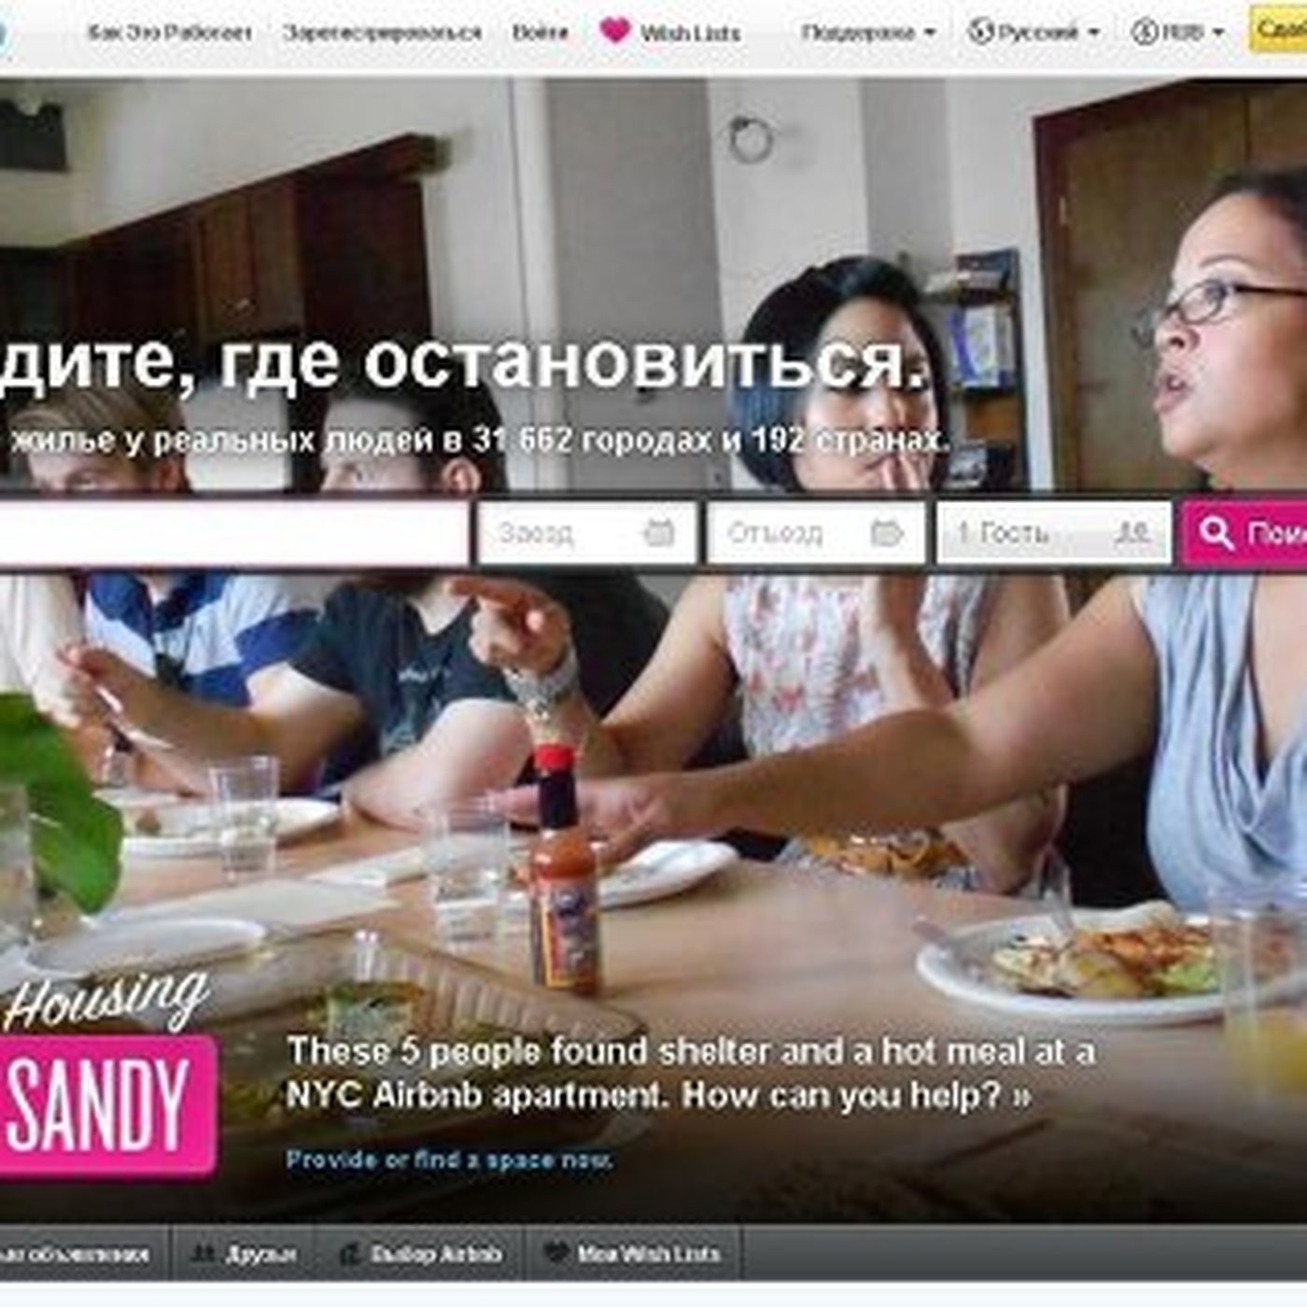Click the currency symbol icon beside RUB

1144,32
